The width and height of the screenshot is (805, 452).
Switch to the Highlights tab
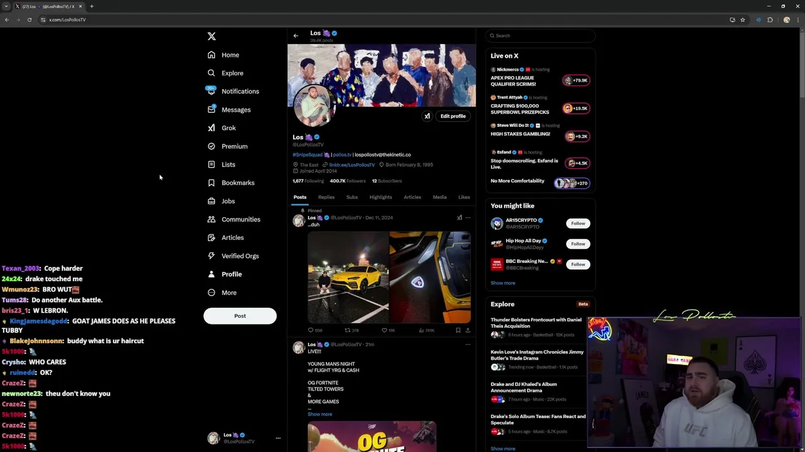pyautogui.click(x=380, y=197)
